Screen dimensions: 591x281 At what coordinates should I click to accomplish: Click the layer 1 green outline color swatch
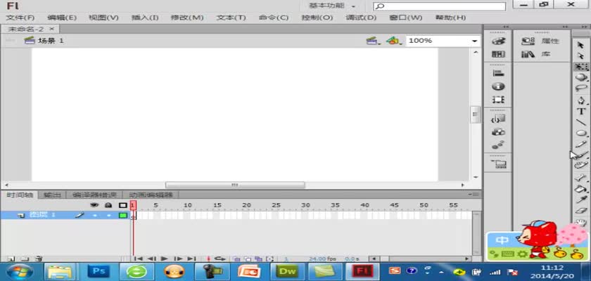(x=123, y=215)
